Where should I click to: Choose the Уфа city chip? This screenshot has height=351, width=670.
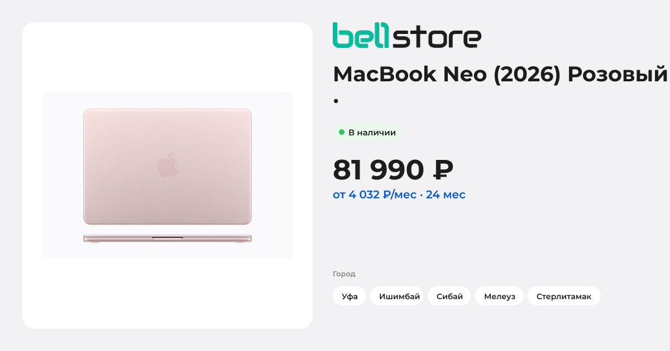coord(350,296)
